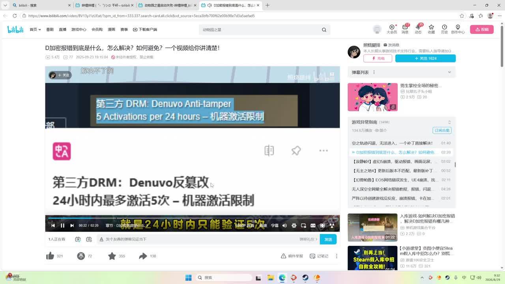Click the pin icon in translation popup
The width and height of the screenshot is (505, 284).
pyautogui.click(x=296, y=150)
